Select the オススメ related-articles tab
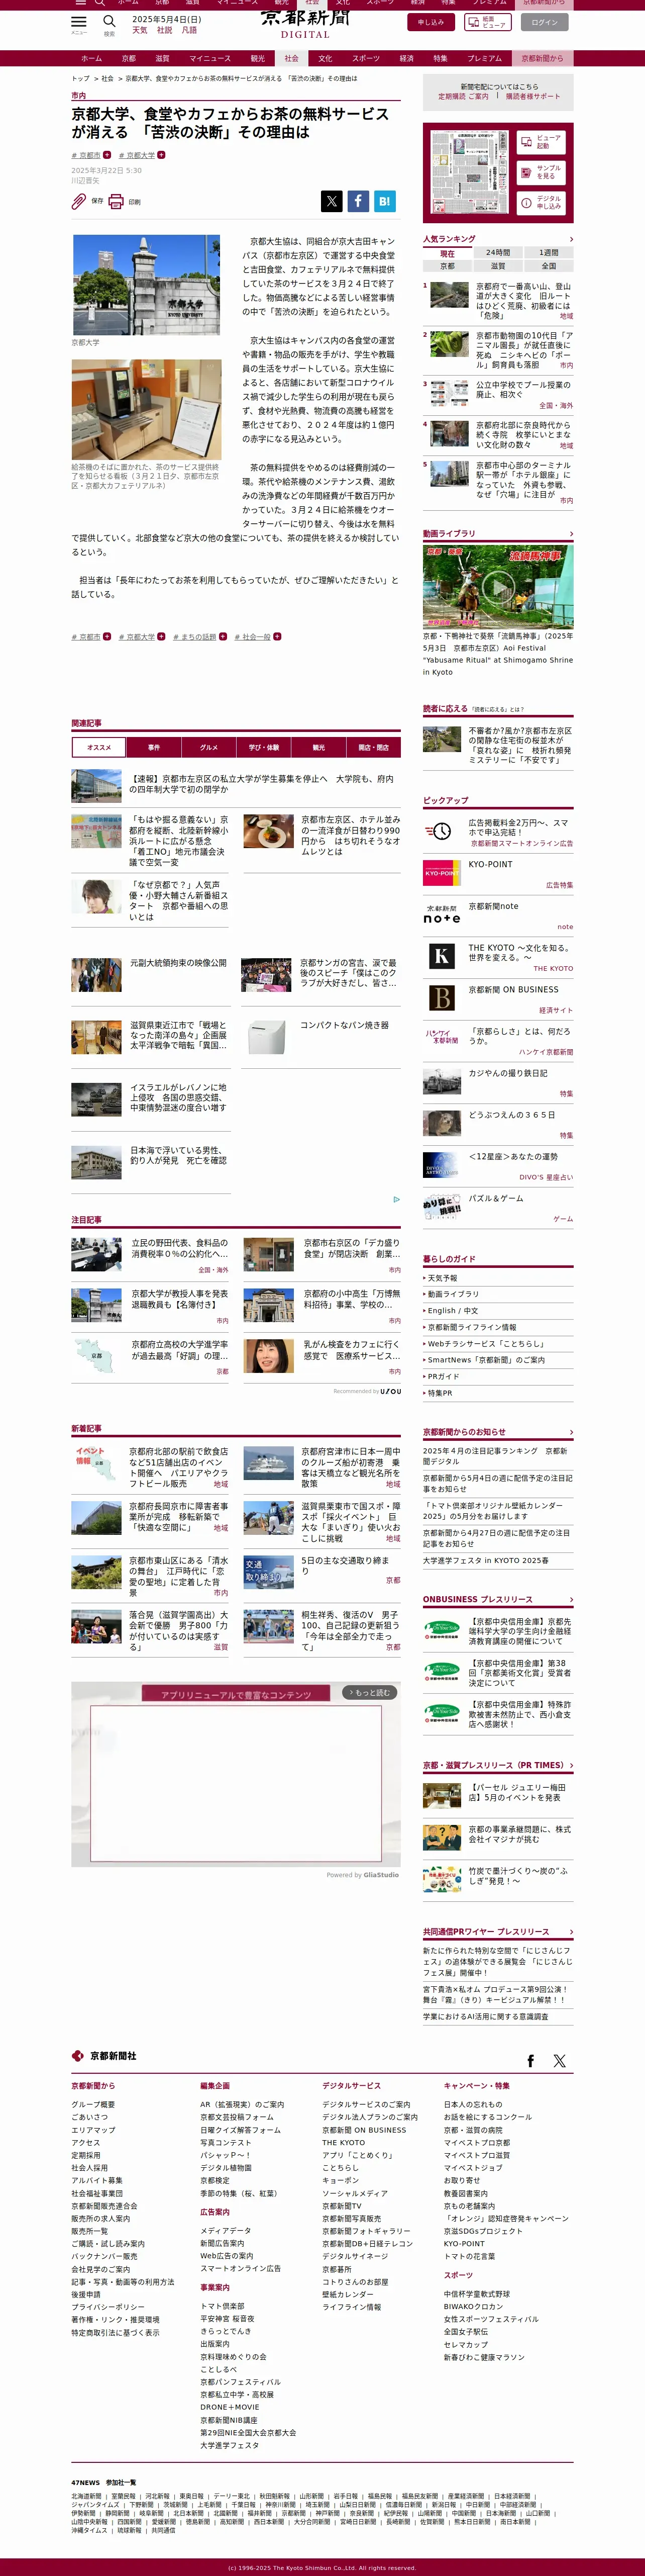Viewport: 645px width, 2576px height. click(99, 747)
